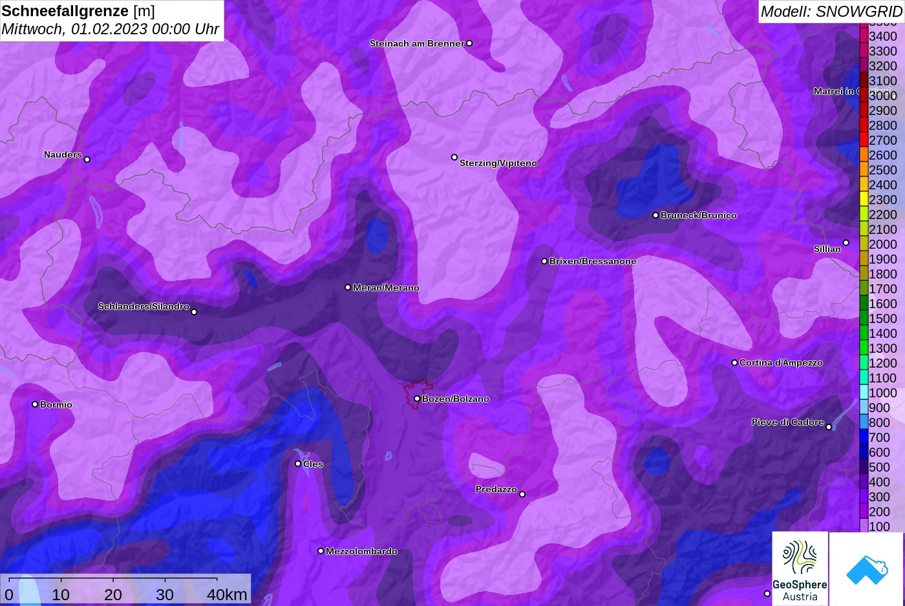Select the scale bar label 30
This screenshot has height=606, width=905.
(x=165, y=594)
